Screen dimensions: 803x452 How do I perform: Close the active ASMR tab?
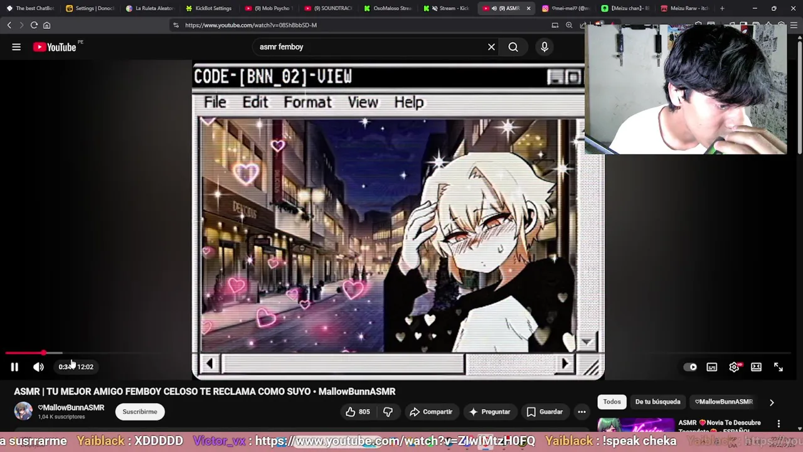tap(528, 8)
